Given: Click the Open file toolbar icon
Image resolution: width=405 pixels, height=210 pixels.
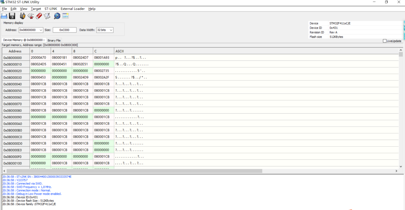Looking at the screenshot, I should coord(4,16).
